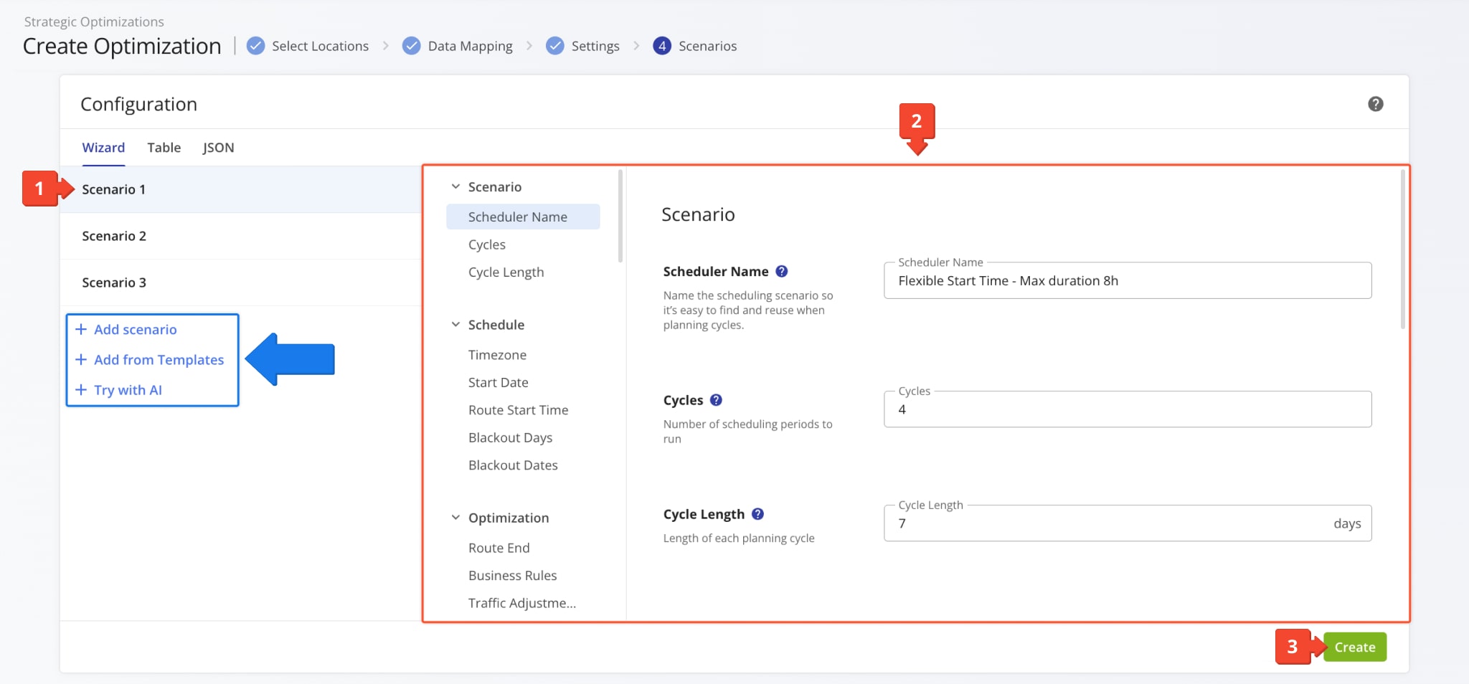
Task: Open Blackout Days in the navigation tree
Action: (x=510, y=437)
